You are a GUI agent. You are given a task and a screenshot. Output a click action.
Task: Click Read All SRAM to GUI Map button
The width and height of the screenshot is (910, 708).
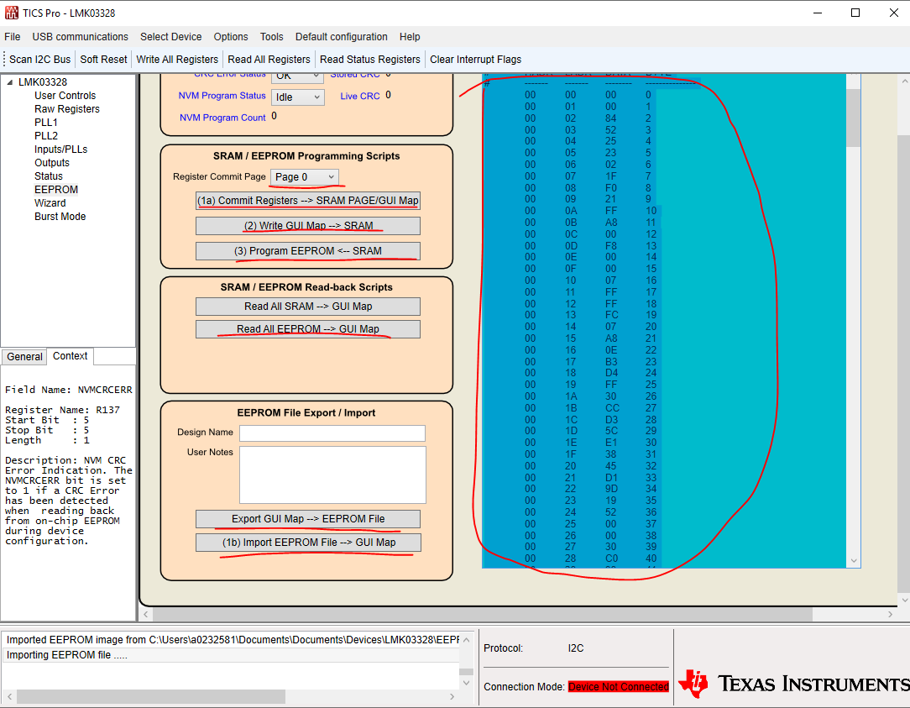coord(307,306)
